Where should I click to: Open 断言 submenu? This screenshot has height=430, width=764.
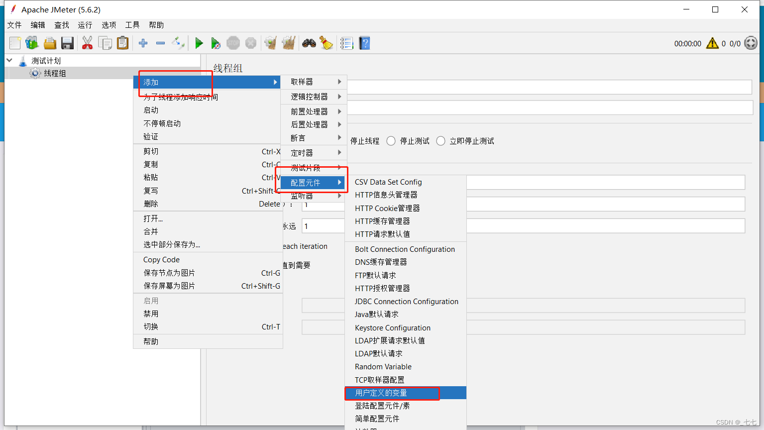click(314, 138)
